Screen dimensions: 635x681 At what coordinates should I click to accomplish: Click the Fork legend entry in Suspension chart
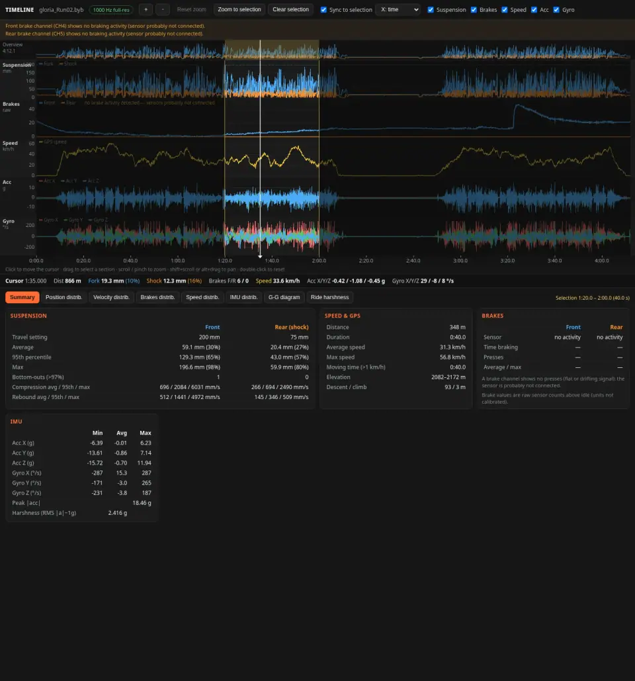coord(46,64)
